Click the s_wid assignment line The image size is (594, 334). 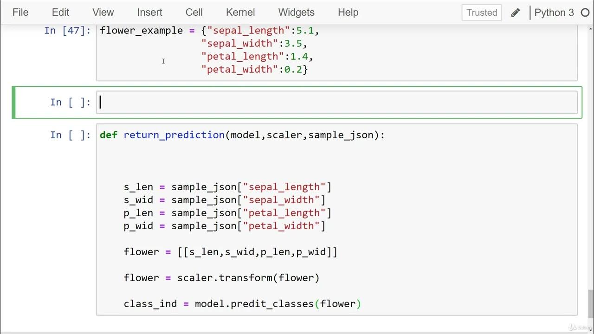point(225,200)
